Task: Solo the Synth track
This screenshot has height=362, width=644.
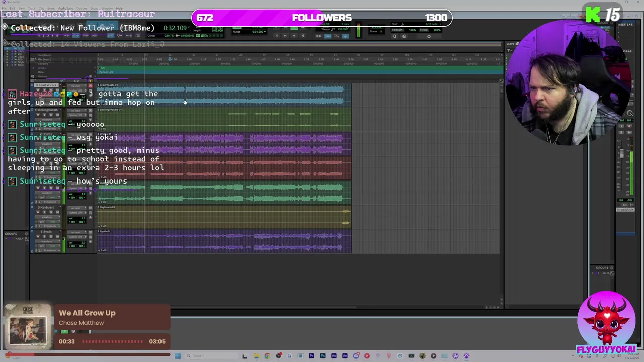Action: (x=51, y=236)
